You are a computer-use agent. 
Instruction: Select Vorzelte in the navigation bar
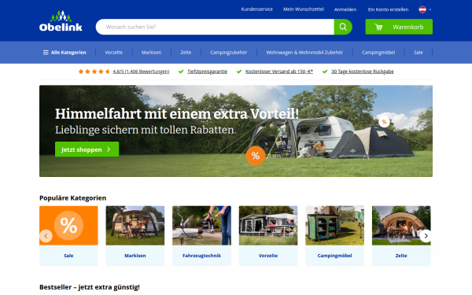[x=113, y=53]
